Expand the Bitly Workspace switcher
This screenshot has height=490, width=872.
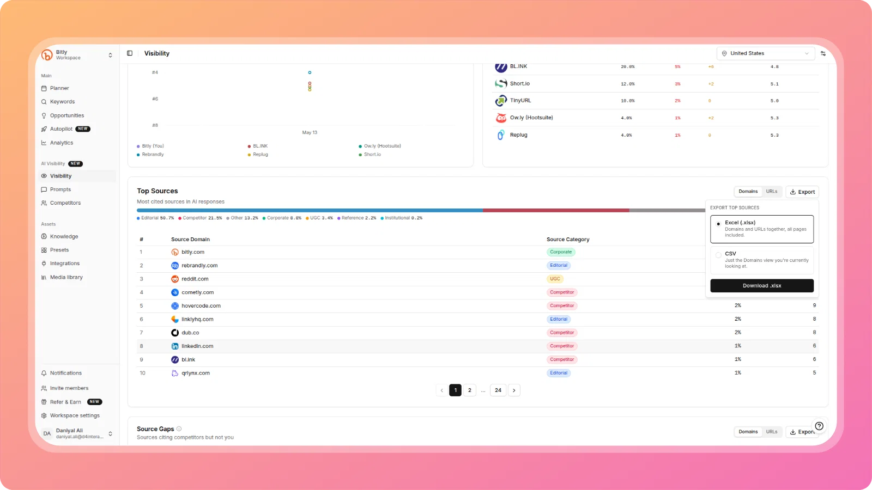coord(77,55)
